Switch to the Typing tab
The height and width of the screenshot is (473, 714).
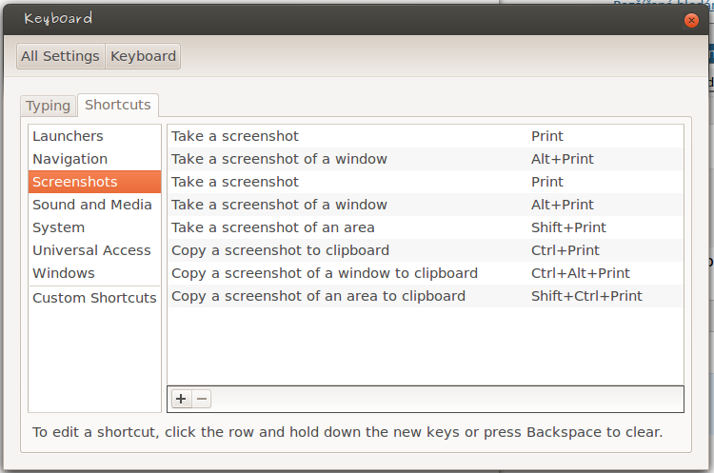(x=48, y=106)
